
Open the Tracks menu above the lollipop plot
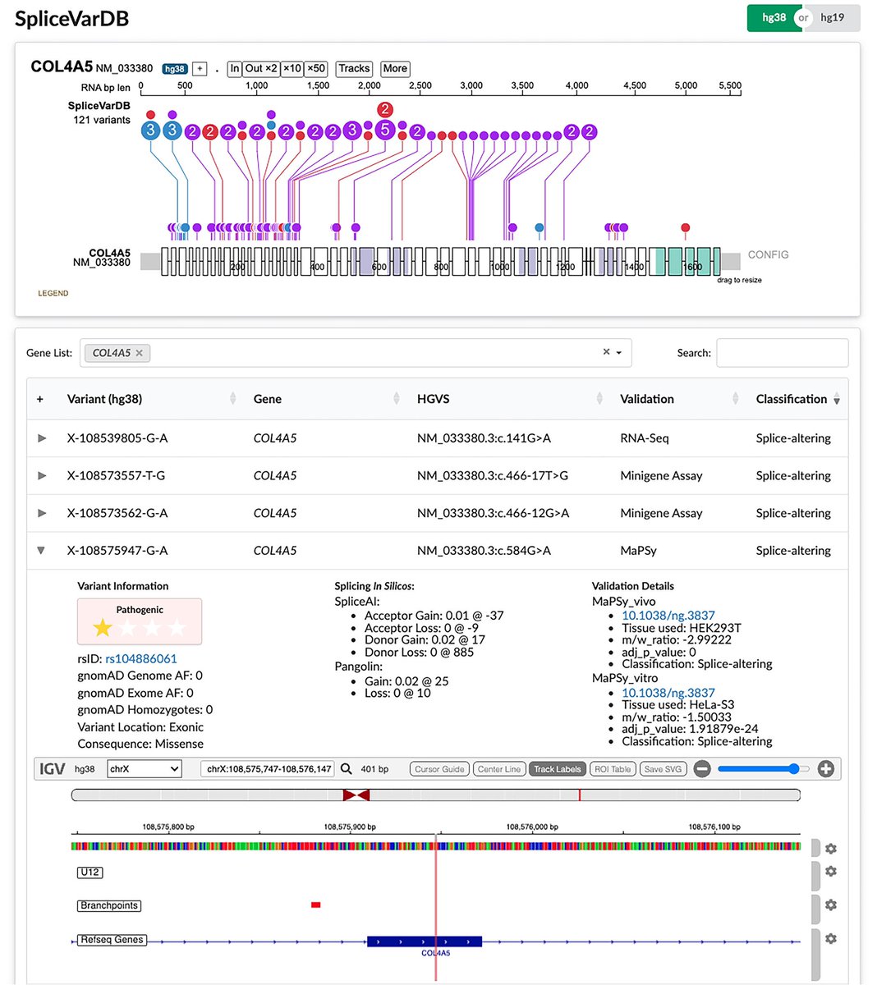(x=353, y=68)
